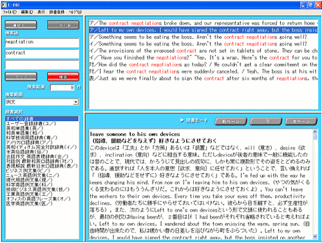Open the list view with 一覧
Viewport: 322px width, 243px height.
[x=266, y=121]
